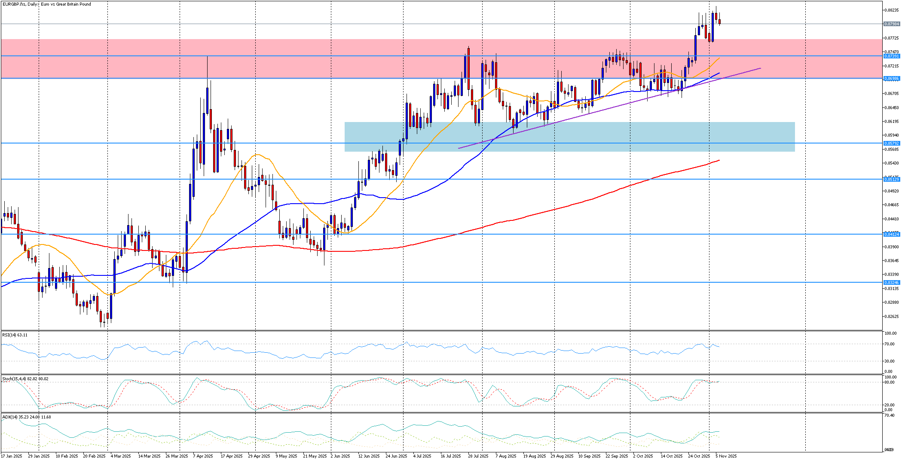The width and height of the screenshot is (905, 461).
Task: Click the Stochastic 20.00 level label
Action: point(890,405)
